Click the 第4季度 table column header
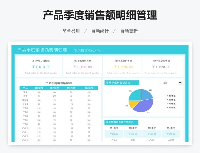Image resolution: width=200 pixels, height=153 pixels. click(89, 88)
